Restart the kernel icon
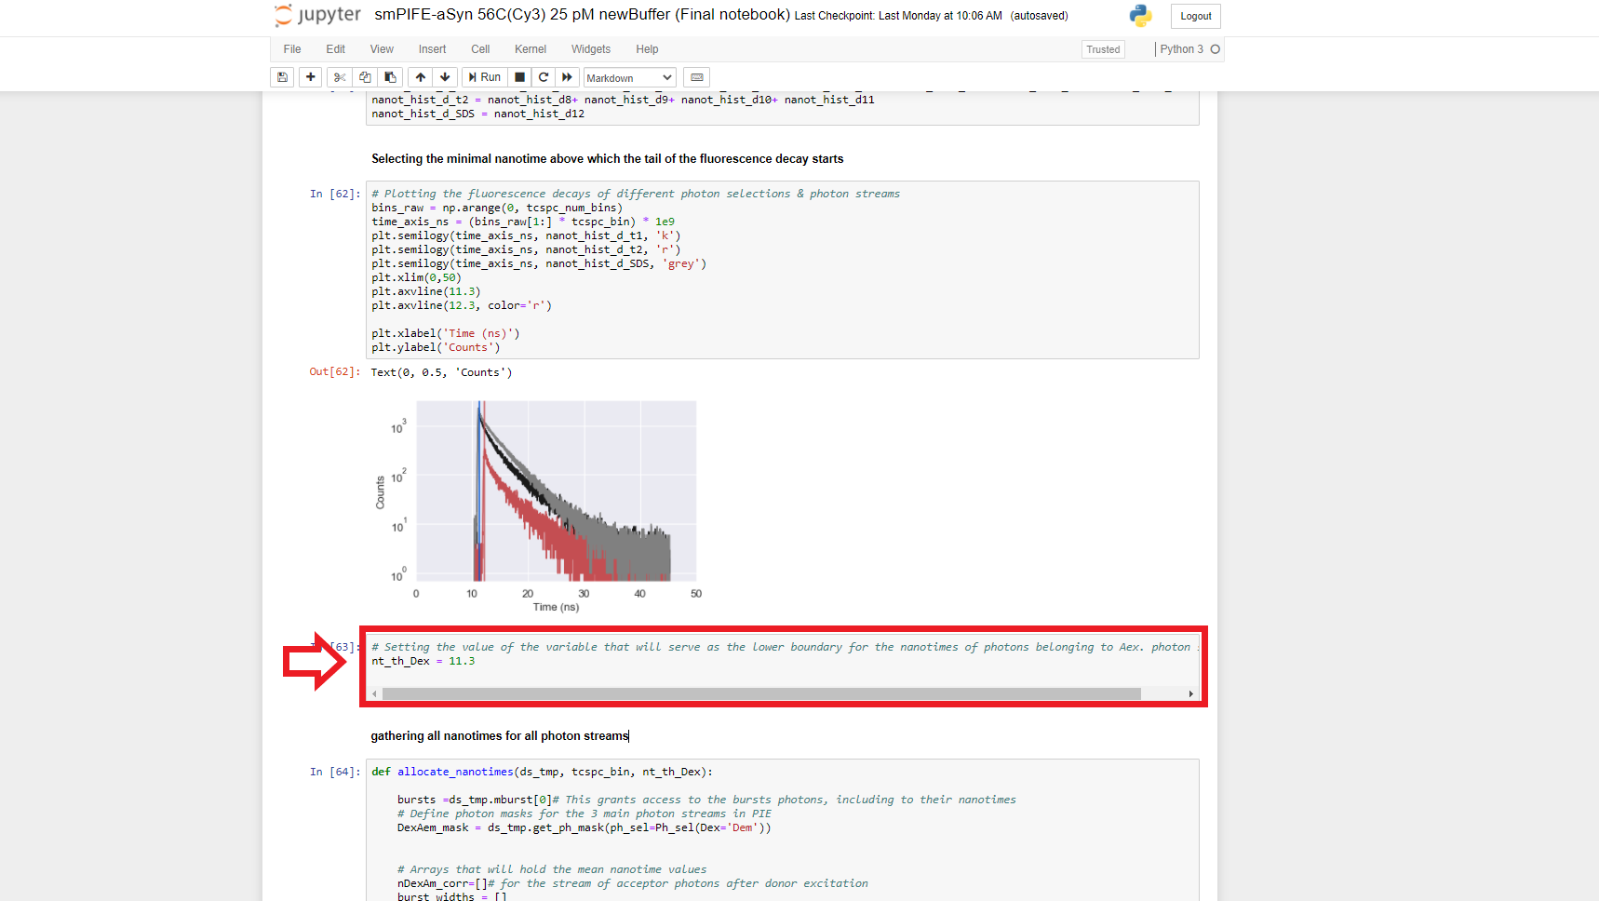 [x=544, y=77]
